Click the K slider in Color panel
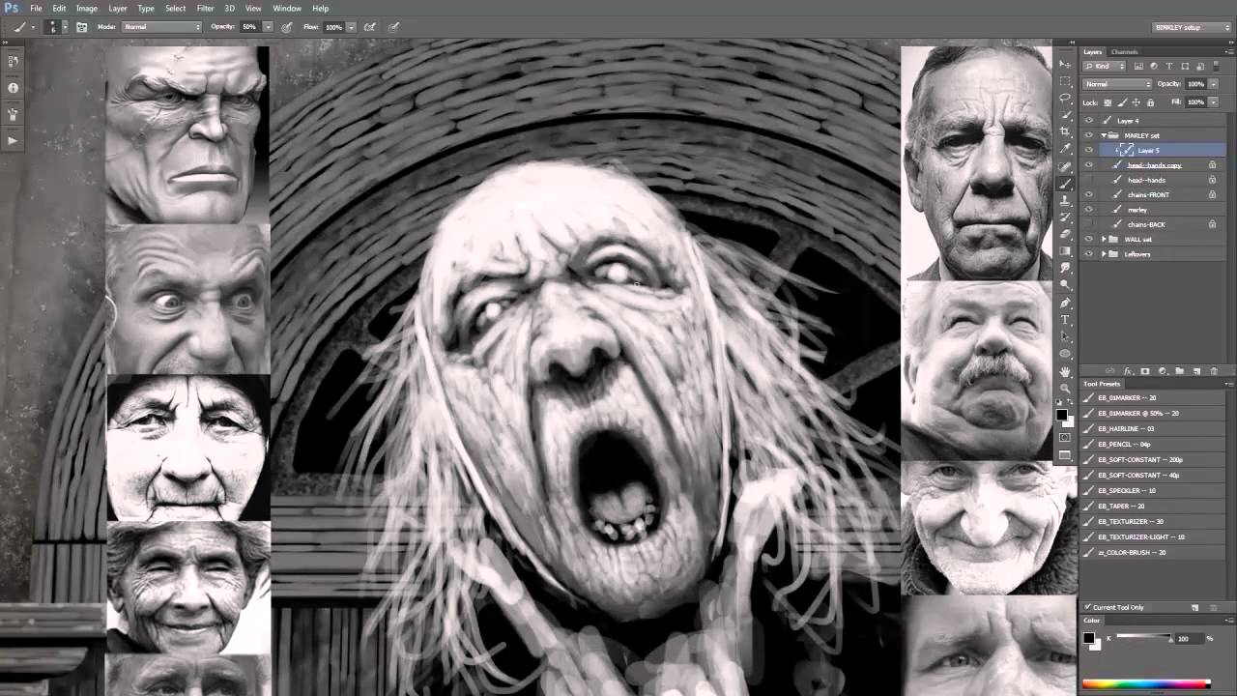The width and height of the screenshot is (1237, 696). coord(1143,637)
